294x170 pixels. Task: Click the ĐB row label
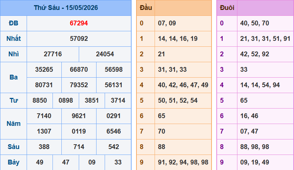tap(14, 23)
